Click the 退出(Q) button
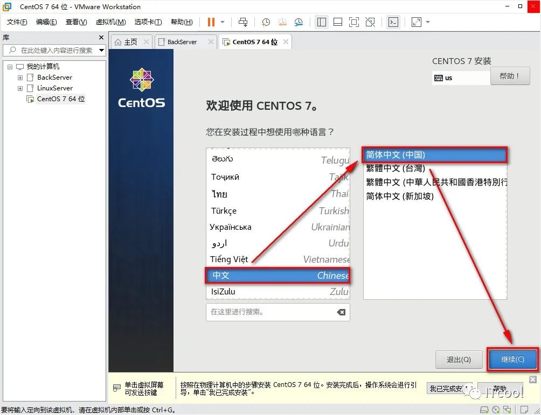This screenshot has width=541, height=415. point(459,360)
